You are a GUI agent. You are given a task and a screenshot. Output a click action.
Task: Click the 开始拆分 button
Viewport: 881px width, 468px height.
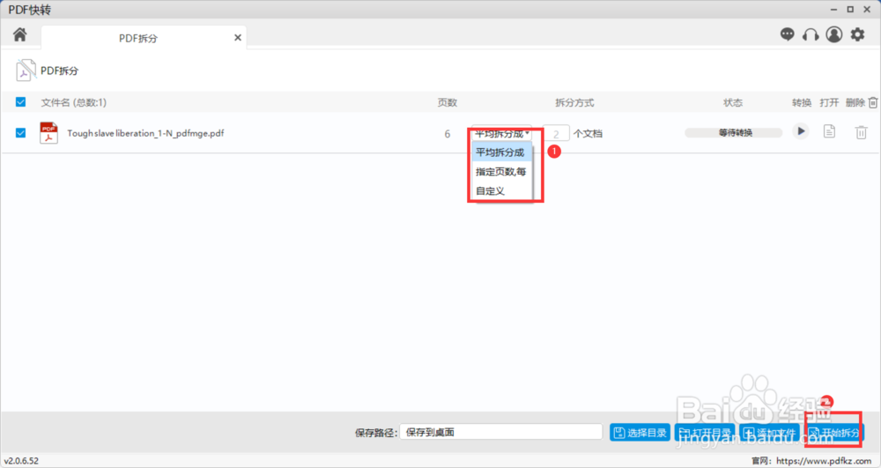[833, 433]
